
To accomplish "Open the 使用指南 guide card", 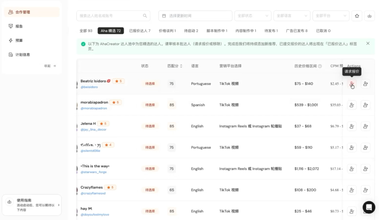I will [32, 205].
